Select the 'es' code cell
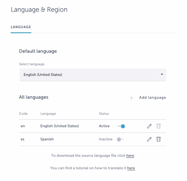The width and height of the screenshot is (187, 181). point(22,139)
